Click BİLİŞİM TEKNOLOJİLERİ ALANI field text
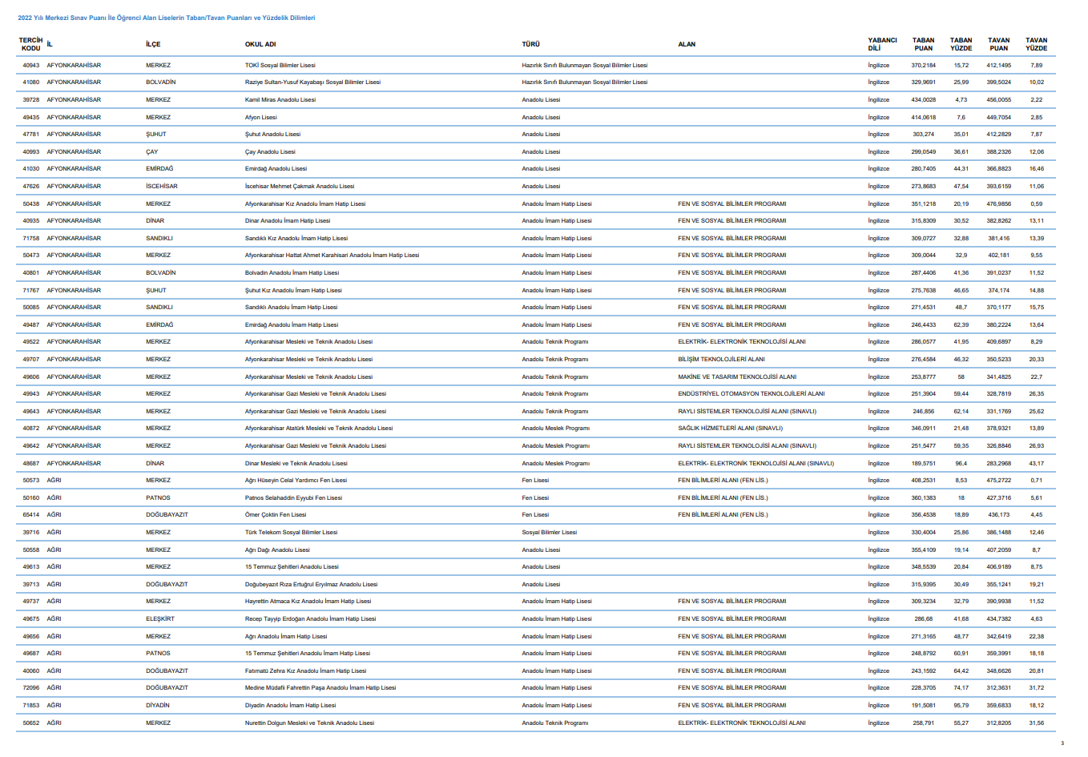 click(x=721, y=360)
